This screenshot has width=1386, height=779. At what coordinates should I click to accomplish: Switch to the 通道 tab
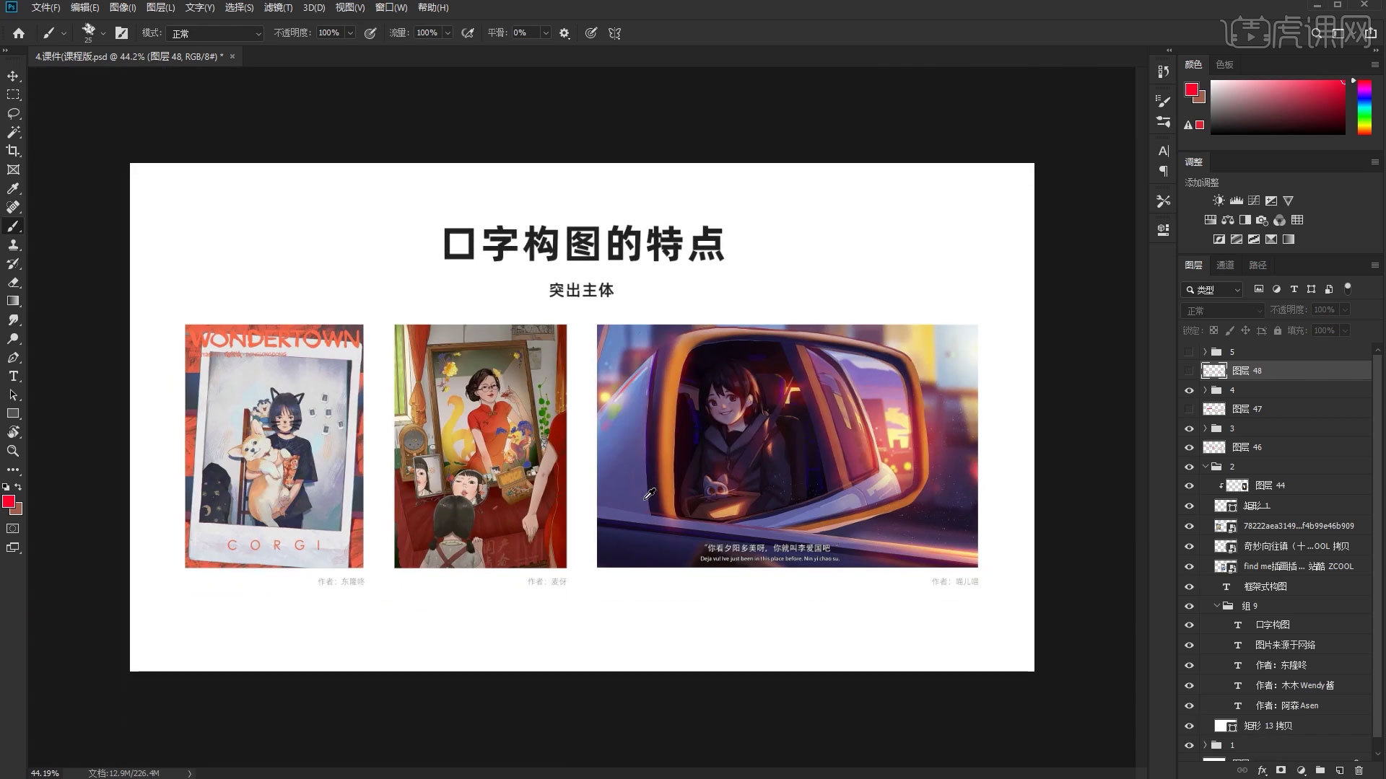pos(1225,265)
